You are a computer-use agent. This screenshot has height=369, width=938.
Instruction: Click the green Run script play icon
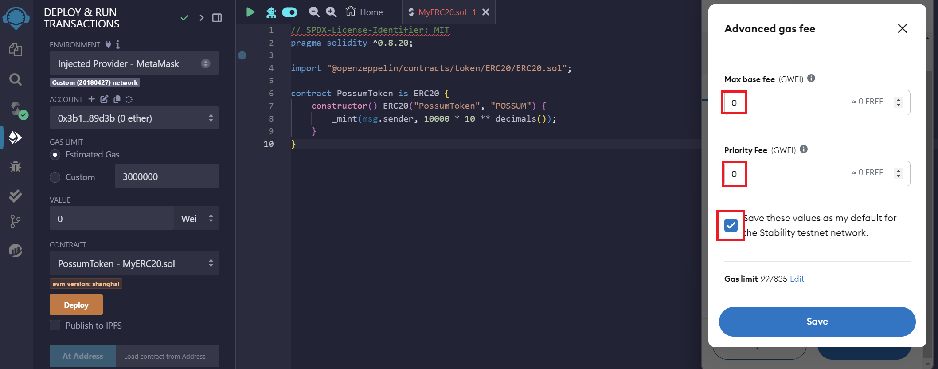(250, 12)
